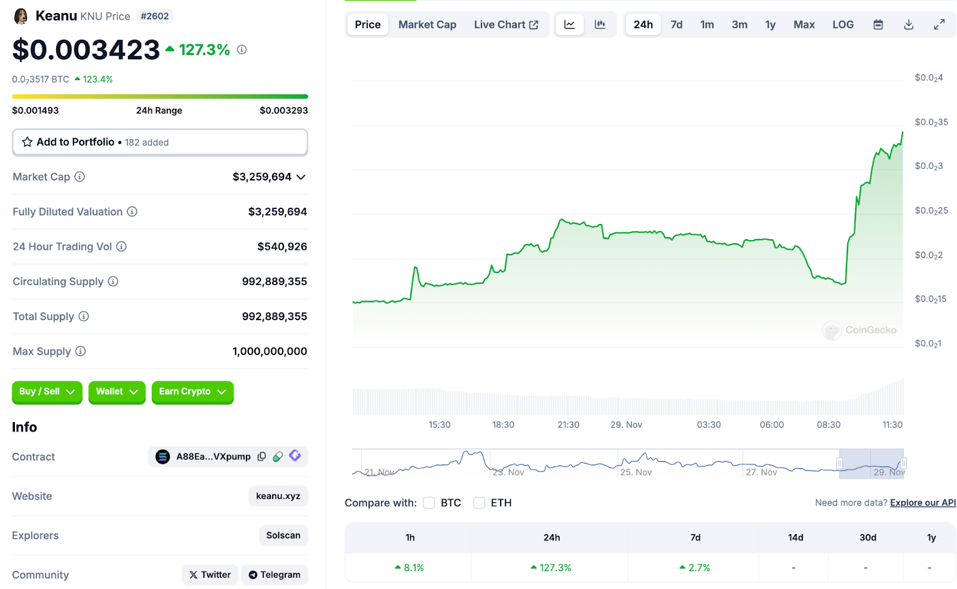Open the Earn Crypto dropdown
The height and width of the screenshot is (589, 957).
point(193,392)
